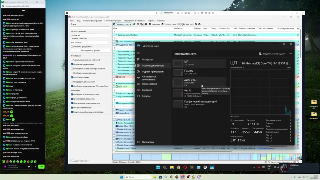Uncheck 'Отобразить твики' checkbox
Screen dimensions: 320x180
(x=72, y=77)
